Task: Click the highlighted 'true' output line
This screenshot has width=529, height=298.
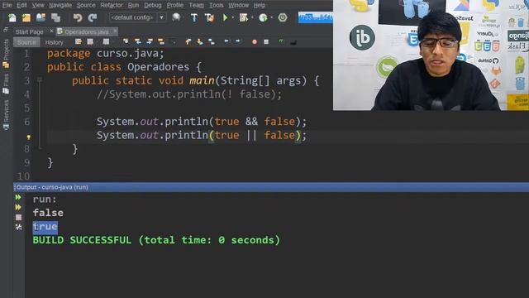Action: pyautogui.click(x=45, y=226)
